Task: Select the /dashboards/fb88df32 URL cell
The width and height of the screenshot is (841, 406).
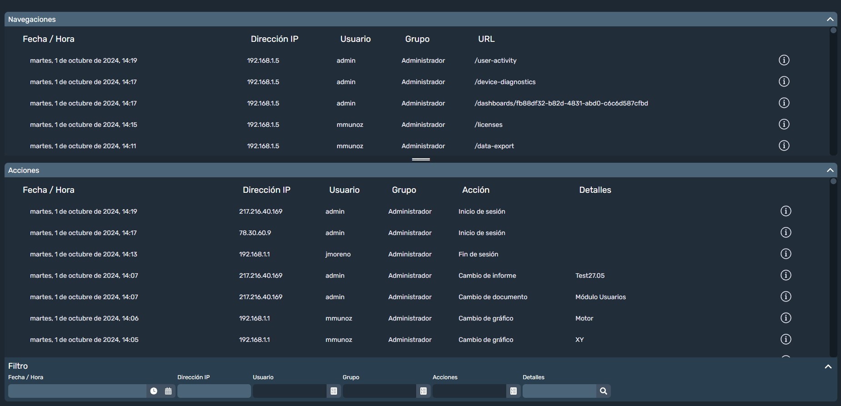Action: 561,103
